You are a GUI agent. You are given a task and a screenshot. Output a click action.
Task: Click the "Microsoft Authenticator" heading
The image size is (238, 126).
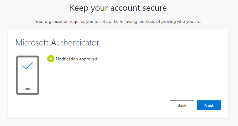click(x=57, y=43)
